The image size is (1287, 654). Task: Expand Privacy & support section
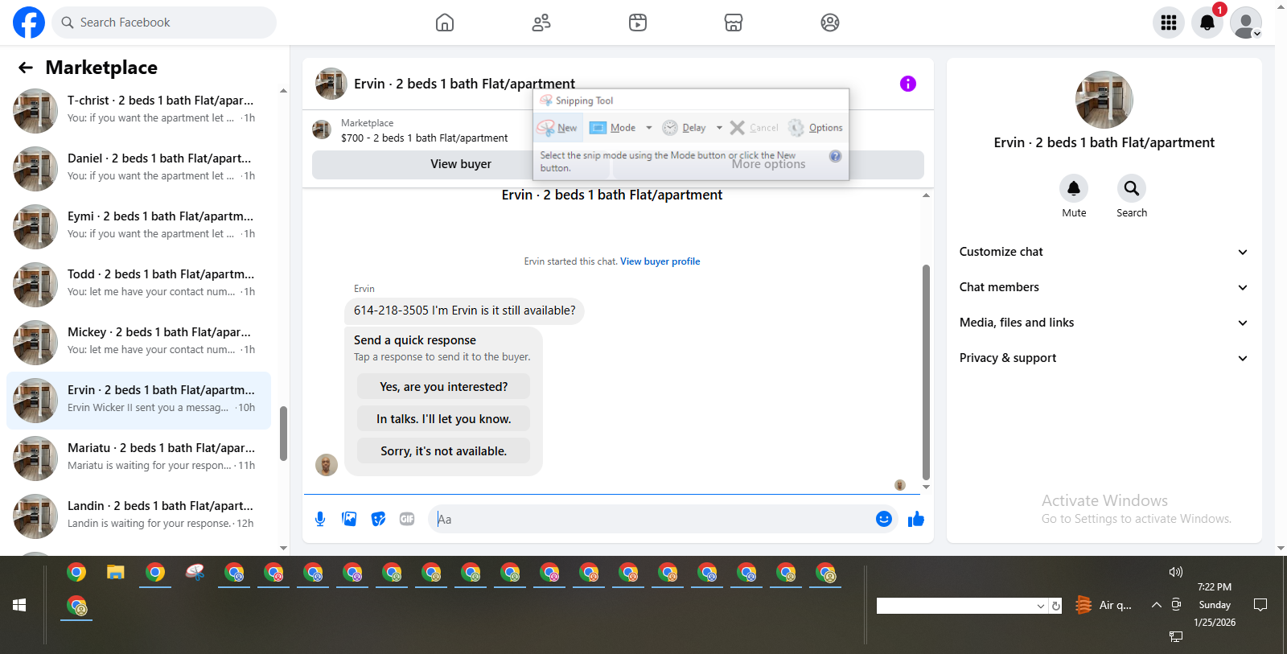(x=1104, y=358)
